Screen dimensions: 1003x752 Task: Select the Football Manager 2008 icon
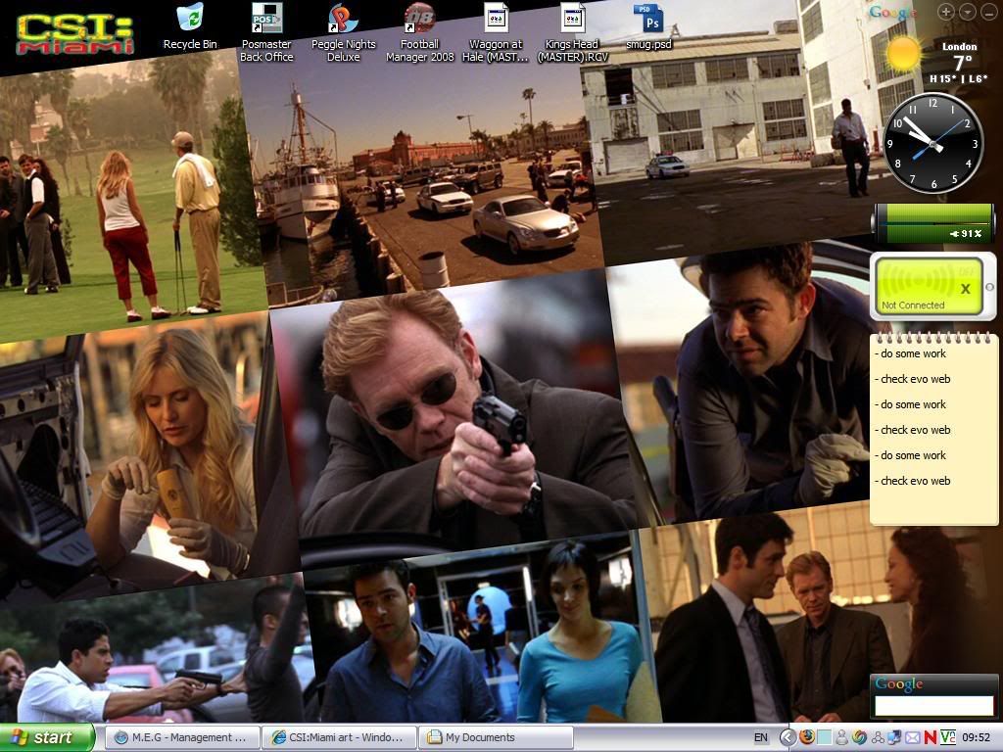coord(419,32)
